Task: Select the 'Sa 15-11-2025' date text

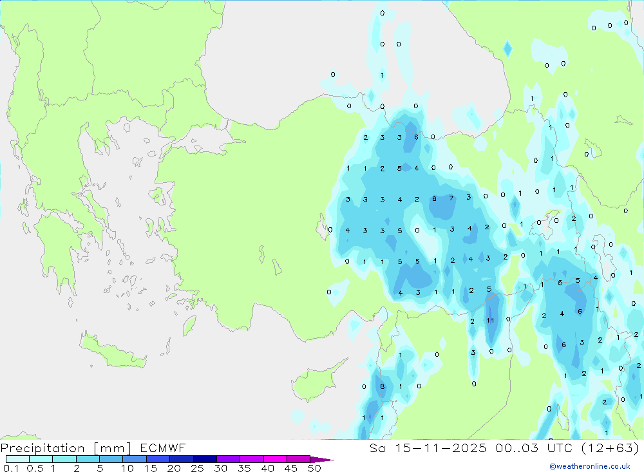Action: [x=428, y=448]
